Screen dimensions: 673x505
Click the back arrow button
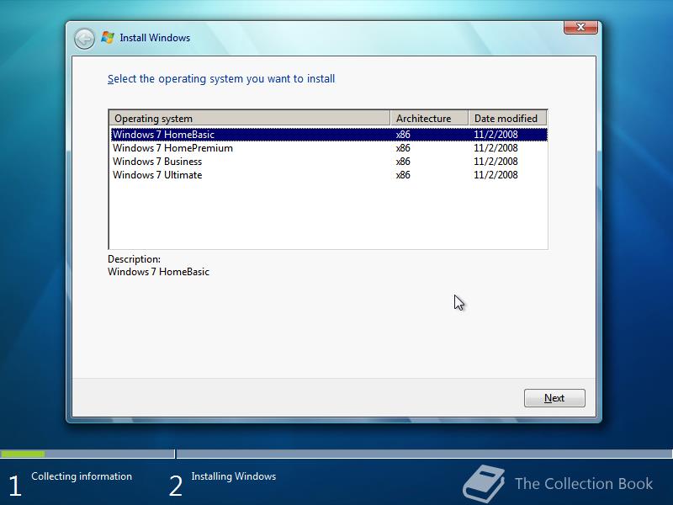[84, 39]
